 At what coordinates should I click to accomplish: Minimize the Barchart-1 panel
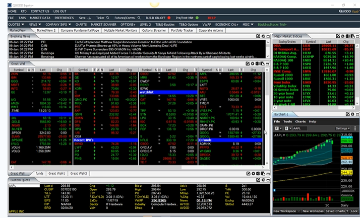coord(357,114)
